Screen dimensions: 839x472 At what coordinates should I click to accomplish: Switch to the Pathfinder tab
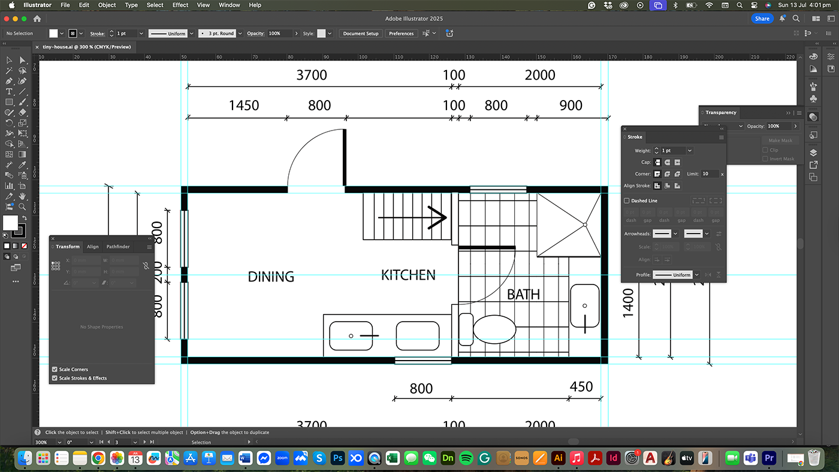(118, 247)
